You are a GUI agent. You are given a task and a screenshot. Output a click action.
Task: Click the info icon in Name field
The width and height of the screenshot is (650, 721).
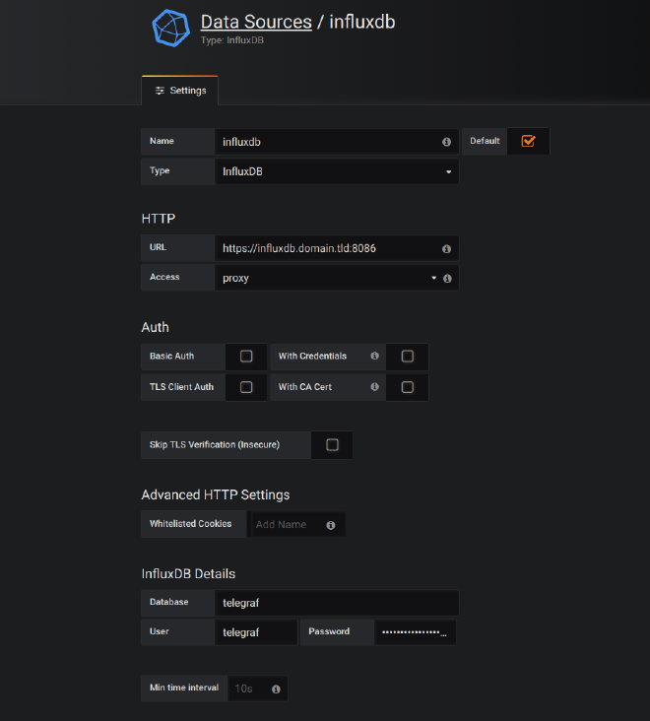coord(446,142)
